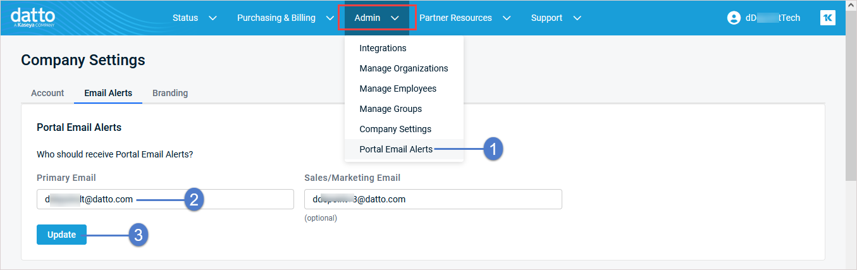Image resolution: width=857 pixels, height=270 pixels.
Task: Switch to the Branding tab
Action: coord(170,93)
